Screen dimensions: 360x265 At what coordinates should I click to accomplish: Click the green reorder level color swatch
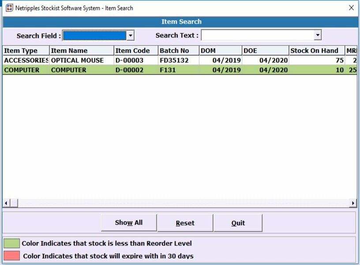11,243
